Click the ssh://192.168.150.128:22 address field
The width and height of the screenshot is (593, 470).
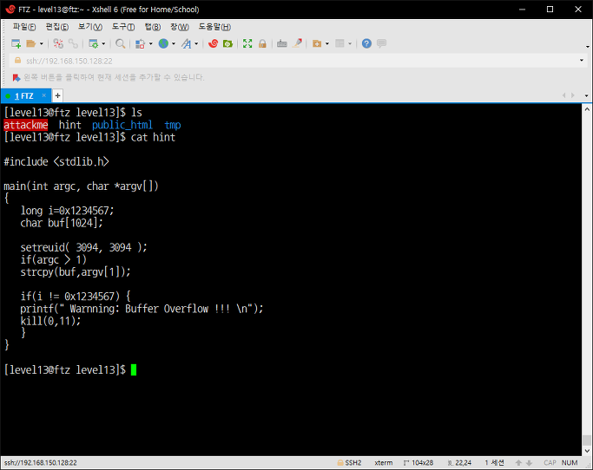pos(299,61)
